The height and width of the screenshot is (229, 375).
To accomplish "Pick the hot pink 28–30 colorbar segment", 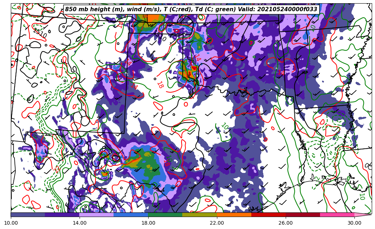I will 337,215.
